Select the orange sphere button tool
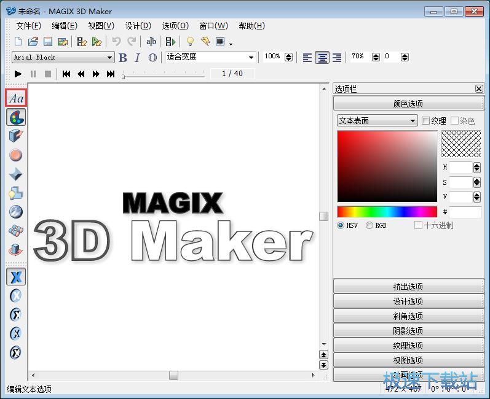 click(x=15, y=155)
